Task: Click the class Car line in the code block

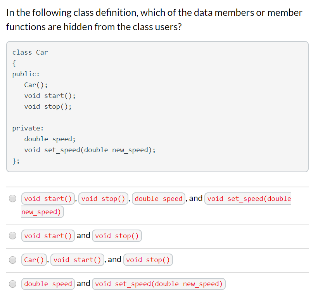Action: tap(30, 52)
